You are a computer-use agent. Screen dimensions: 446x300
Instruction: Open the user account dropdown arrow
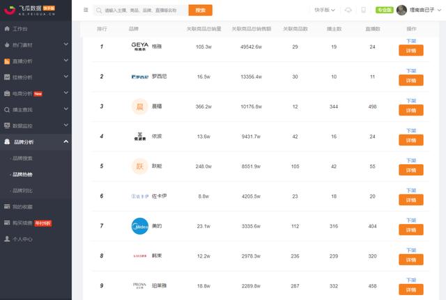point(439,10)
